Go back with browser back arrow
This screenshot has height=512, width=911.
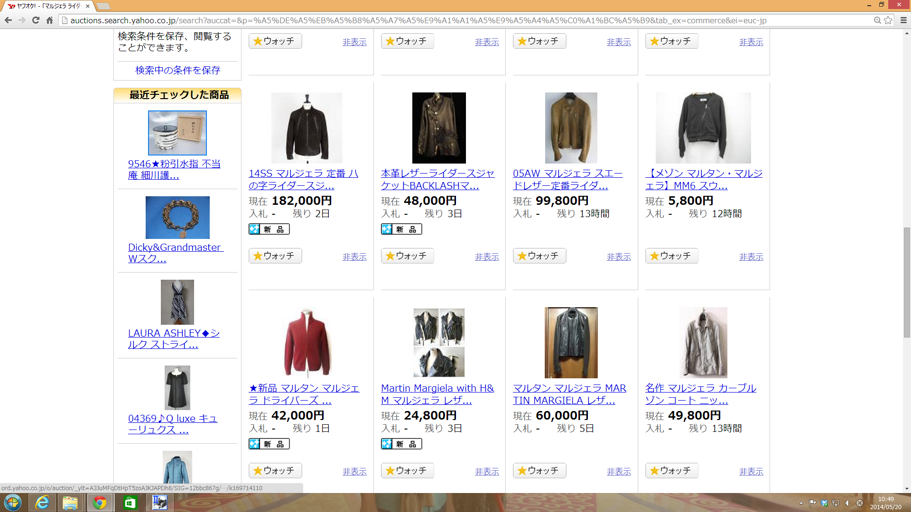(8, 20)
